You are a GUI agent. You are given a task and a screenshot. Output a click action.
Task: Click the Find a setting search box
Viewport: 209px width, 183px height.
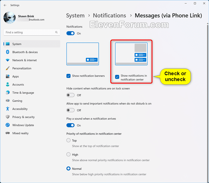32,32
